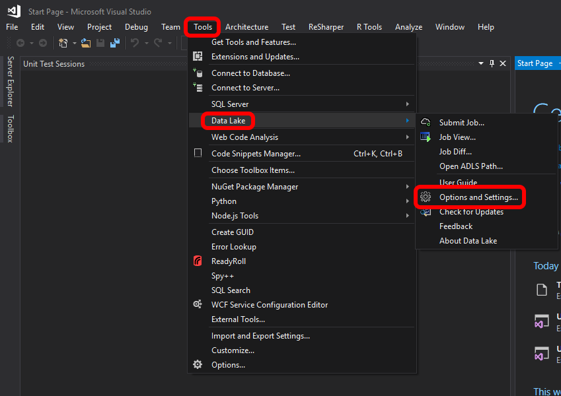Open the Redo history dropdown arrow
561x396 pixels.
tap(170, 44)
